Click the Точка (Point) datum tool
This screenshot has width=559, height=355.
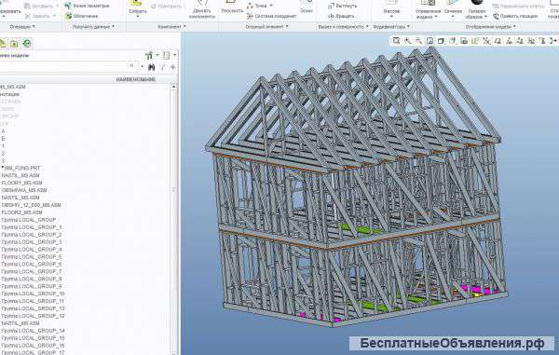[259, 6]
